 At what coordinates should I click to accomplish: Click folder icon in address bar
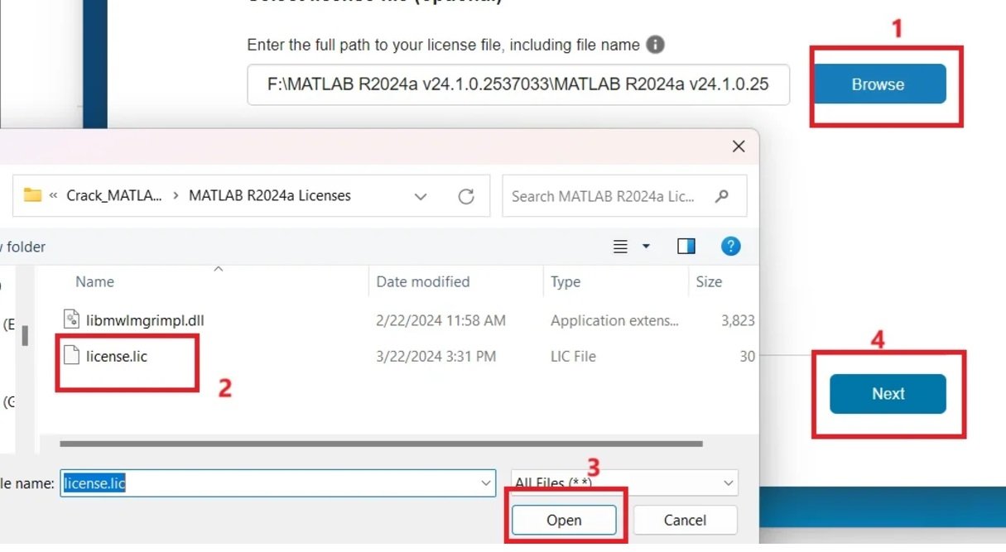pos(32,195)
